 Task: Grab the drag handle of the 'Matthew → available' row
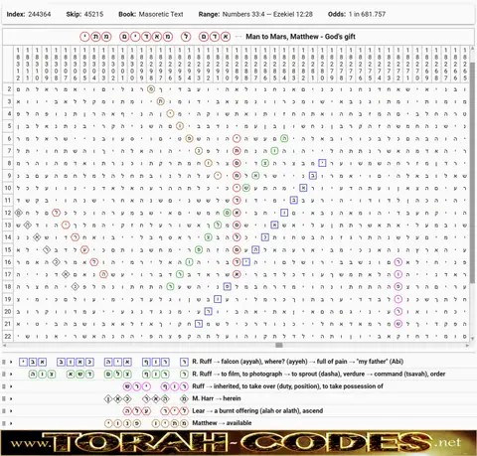4,423
